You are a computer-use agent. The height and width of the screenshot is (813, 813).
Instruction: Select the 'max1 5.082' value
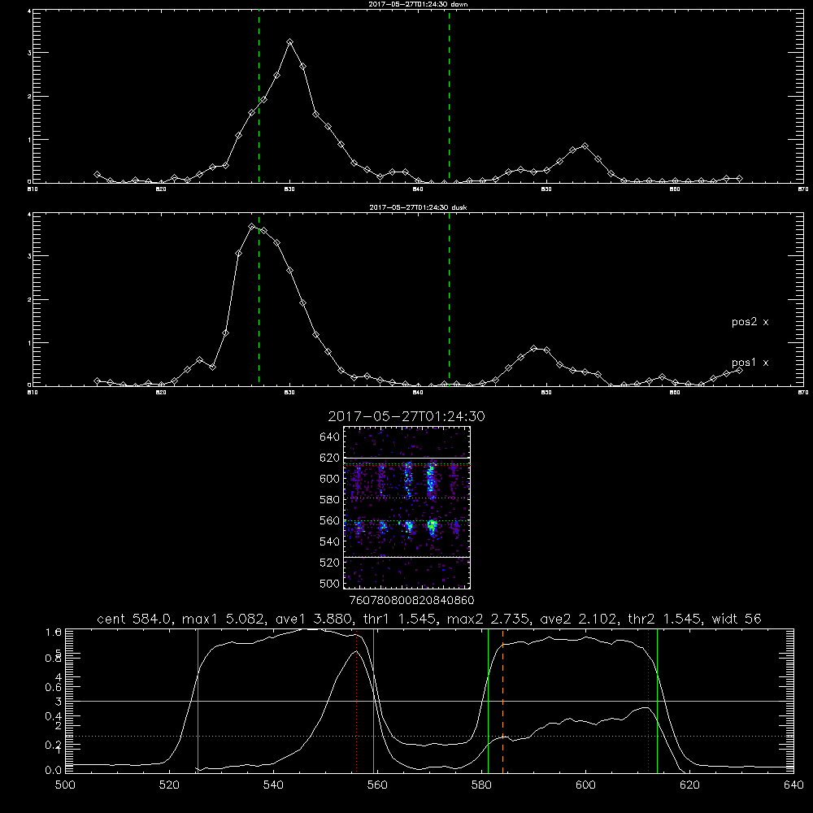click(223, 619)
